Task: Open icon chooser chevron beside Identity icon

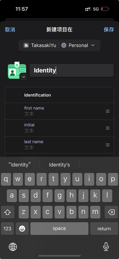Action: 24,77
